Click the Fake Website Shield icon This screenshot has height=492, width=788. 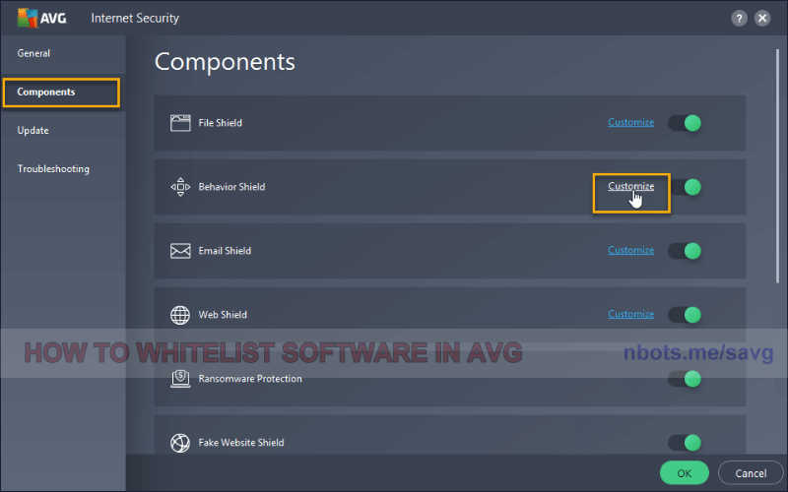[180, 443]
